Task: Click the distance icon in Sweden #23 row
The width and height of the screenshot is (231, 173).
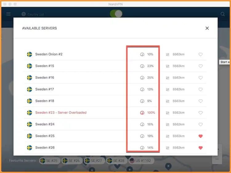Action: [x=168, y=113]
